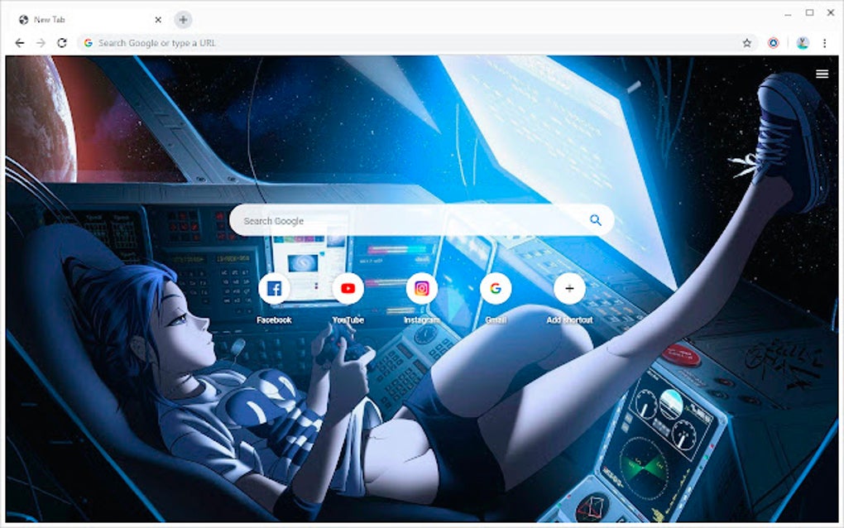Open the hamburger menu on the wallpaper page

coord(822,74)
